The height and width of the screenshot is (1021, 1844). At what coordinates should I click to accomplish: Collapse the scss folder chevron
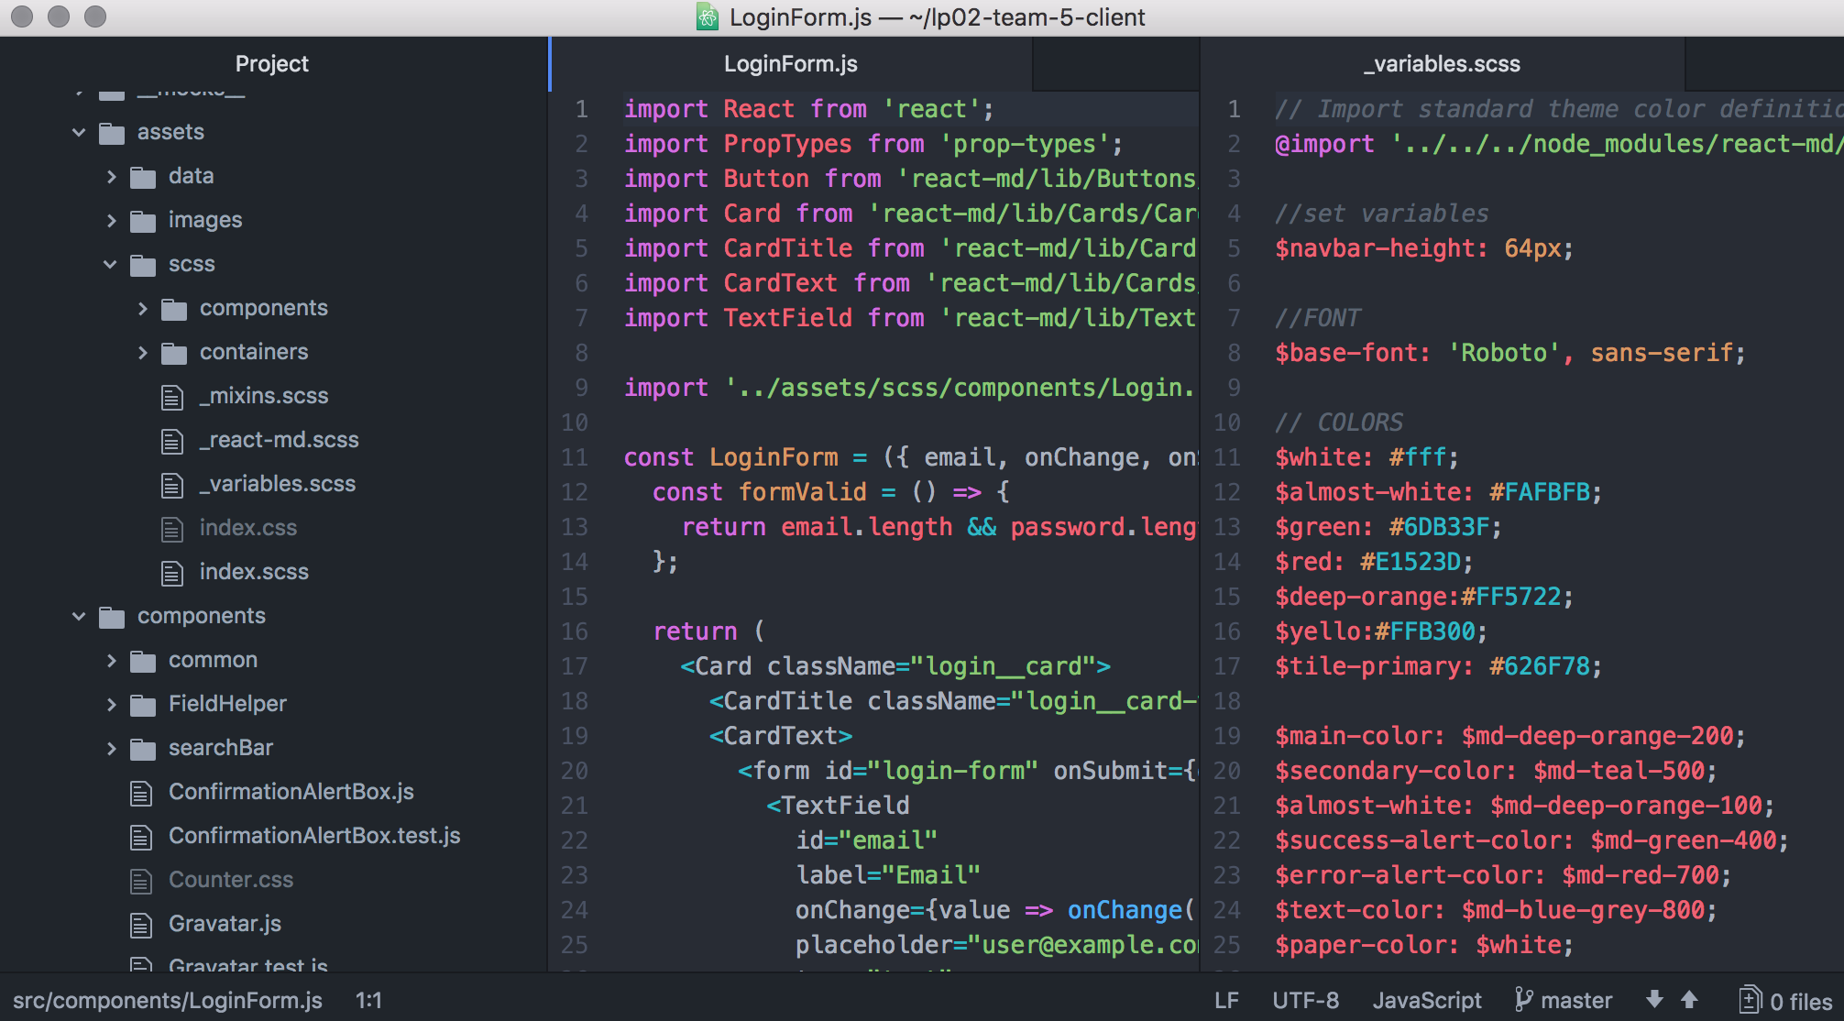[x=110, y=265]
